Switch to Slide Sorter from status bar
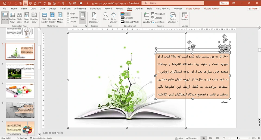This screenshot has height=140, width=261. tap(210, 138)
